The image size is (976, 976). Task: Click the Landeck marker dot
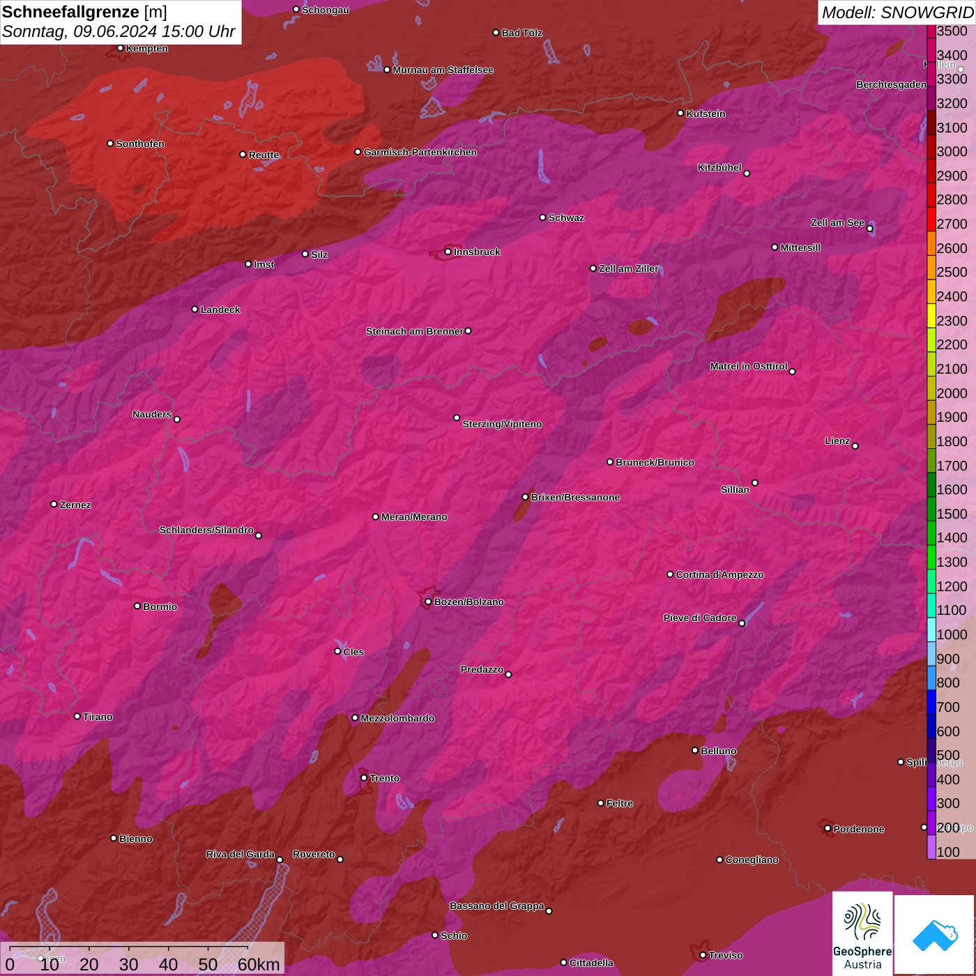195,310
